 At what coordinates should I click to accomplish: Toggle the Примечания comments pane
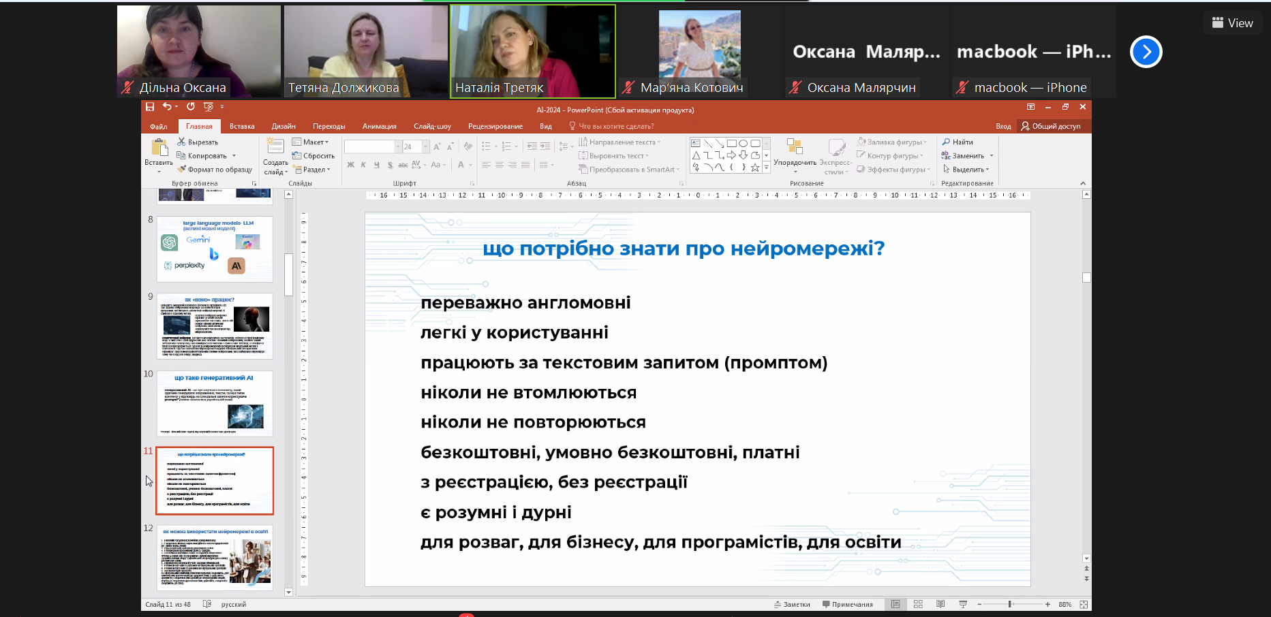847,604
